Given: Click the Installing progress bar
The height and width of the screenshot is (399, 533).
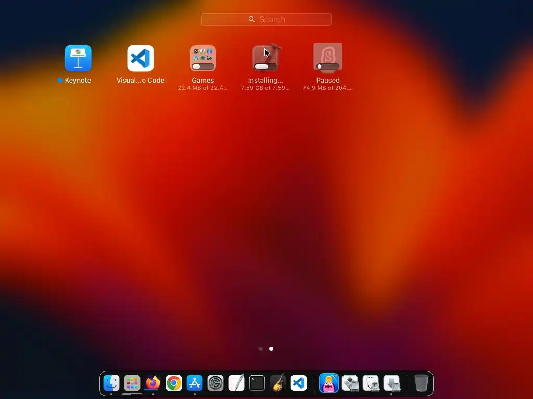Looking at the screenshot, I should pos(265,66).
